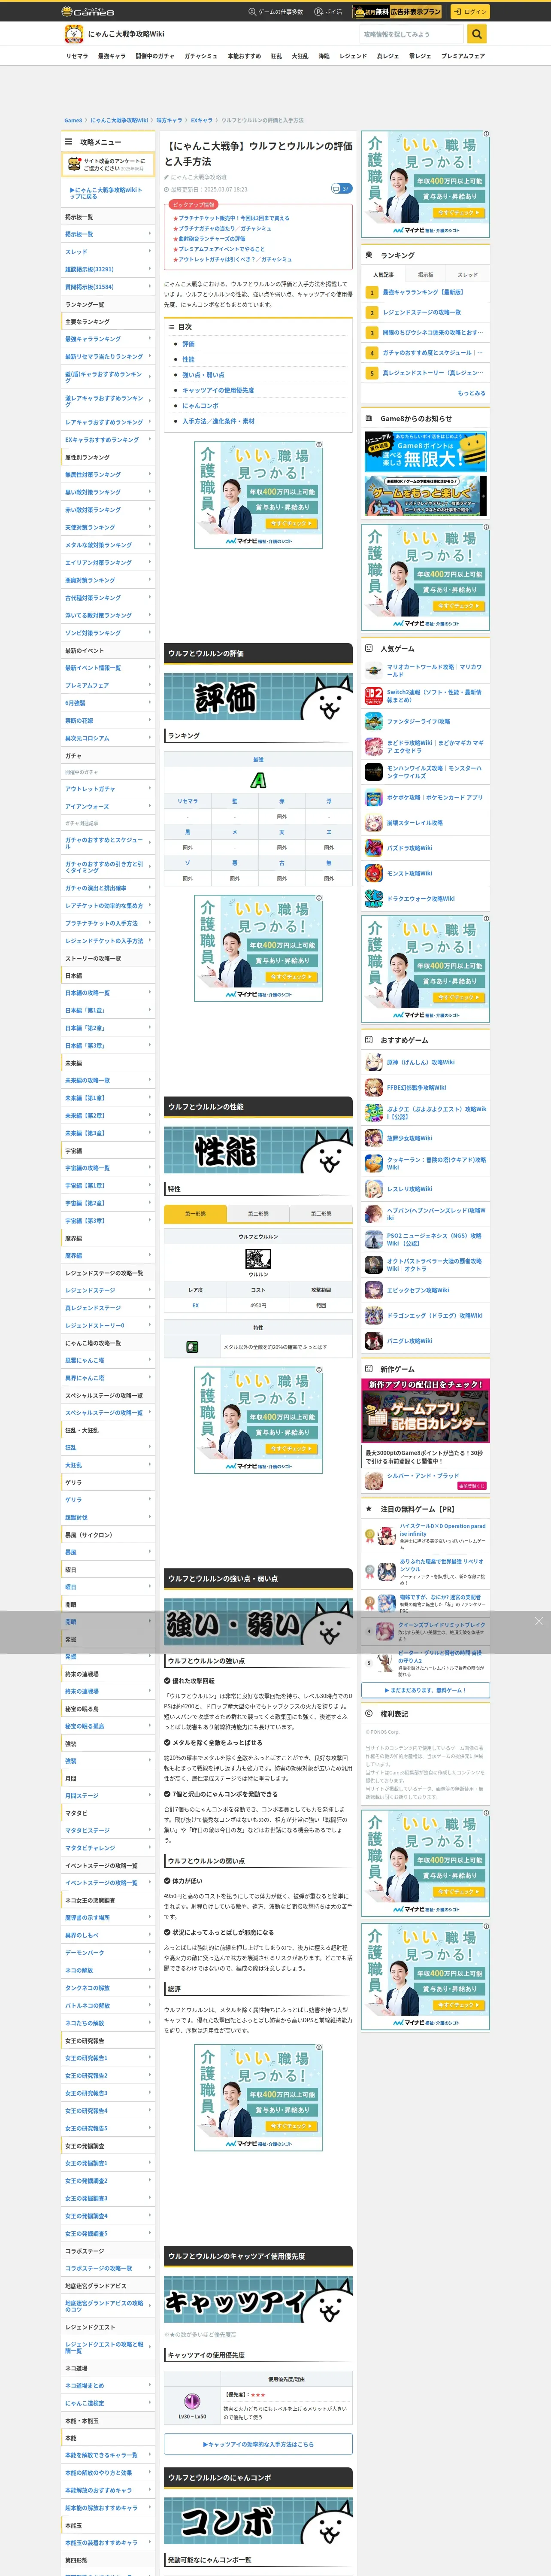Click the search field 攻略情報を探してみよう
Image resolution: width=551 pixels, height=2576 pixels.
[x=413, y=34]
